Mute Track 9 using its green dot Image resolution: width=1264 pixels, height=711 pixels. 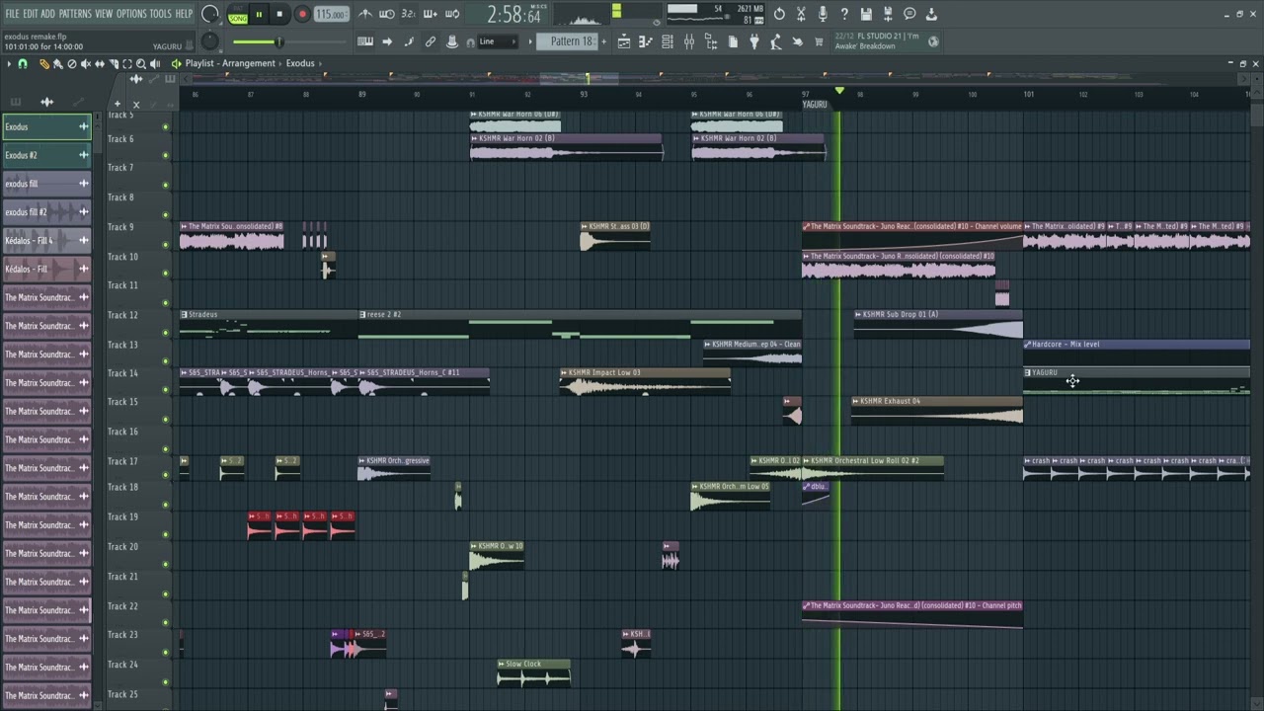point(165,243)
